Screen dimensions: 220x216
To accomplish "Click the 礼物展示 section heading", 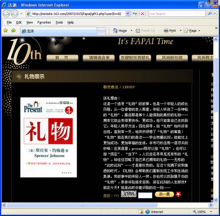I will tap(34, 76).
